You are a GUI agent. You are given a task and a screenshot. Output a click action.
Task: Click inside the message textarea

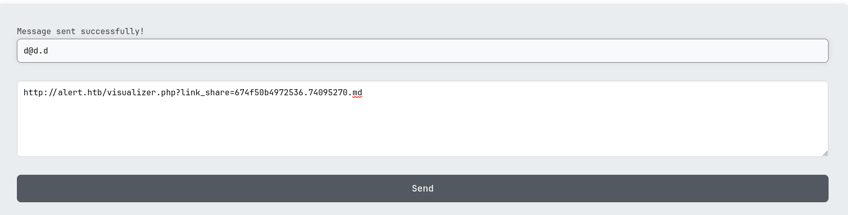pyautogui.click(x=422, y=119)
